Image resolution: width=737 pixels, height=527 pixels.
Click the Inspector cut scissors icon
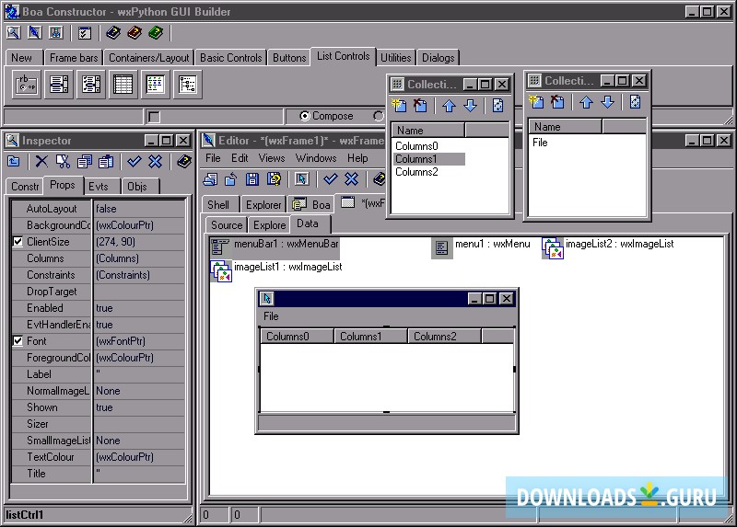click(x=63, y=162)
